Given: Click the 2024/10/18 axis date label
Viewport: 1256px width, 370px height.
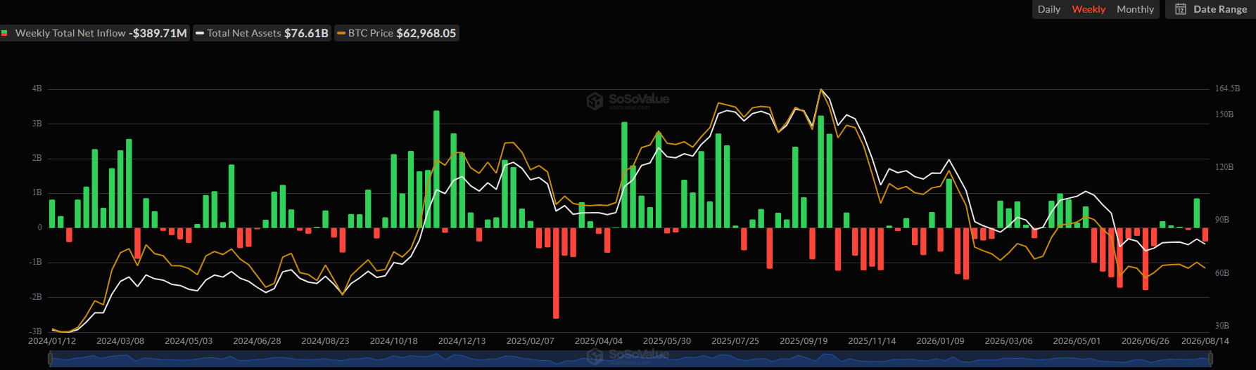Looking at the screenshot, I should coord(393,341).
